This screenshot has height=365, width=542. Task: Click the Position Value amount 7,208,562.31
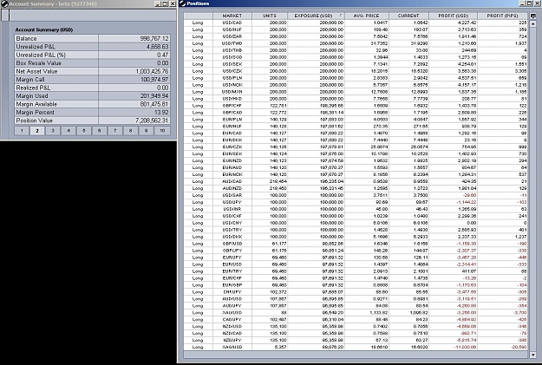[152, 121]
